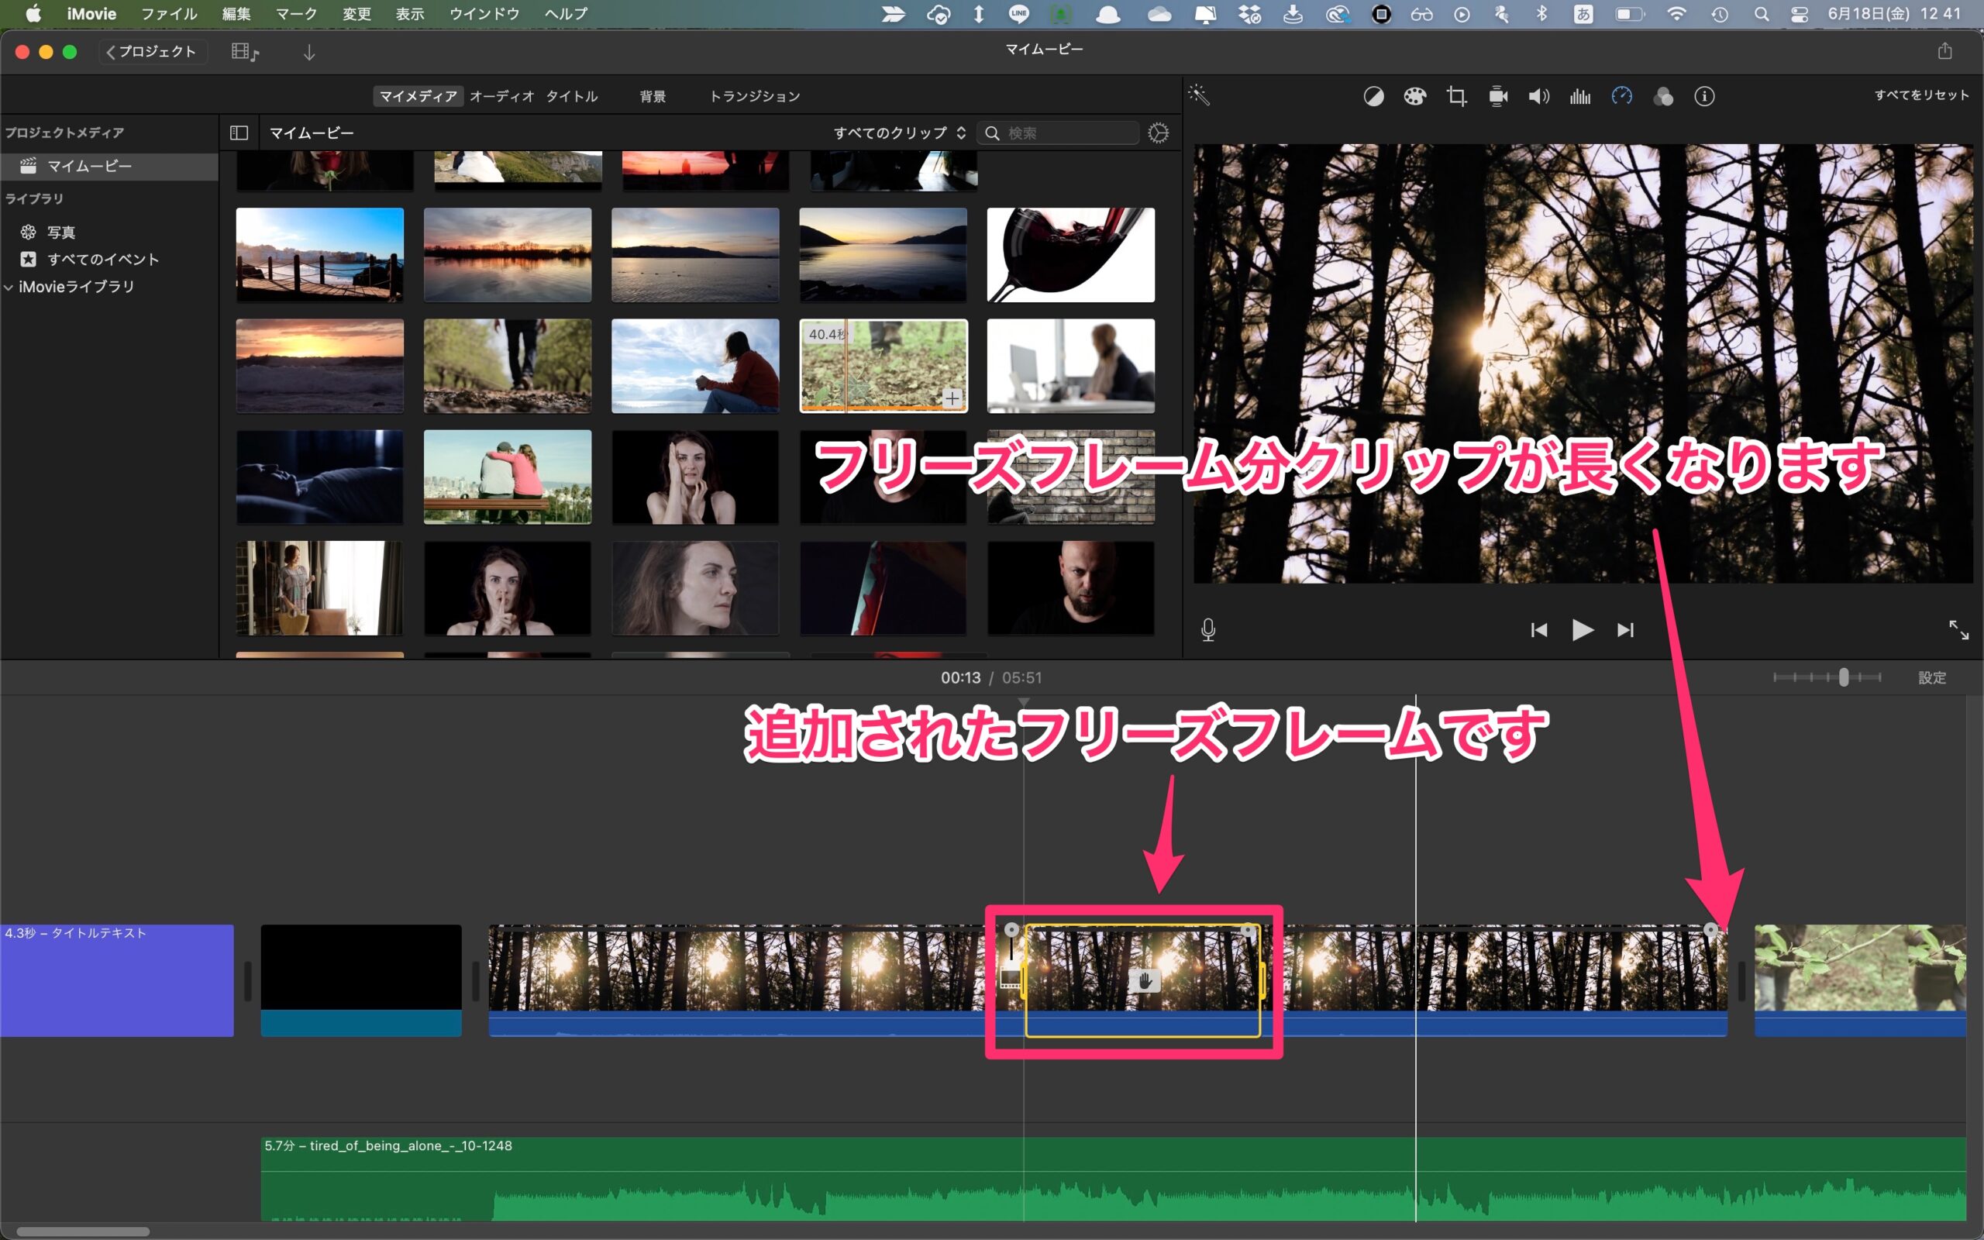
Task: Click the color balance icon
Action: point(1373,97)
